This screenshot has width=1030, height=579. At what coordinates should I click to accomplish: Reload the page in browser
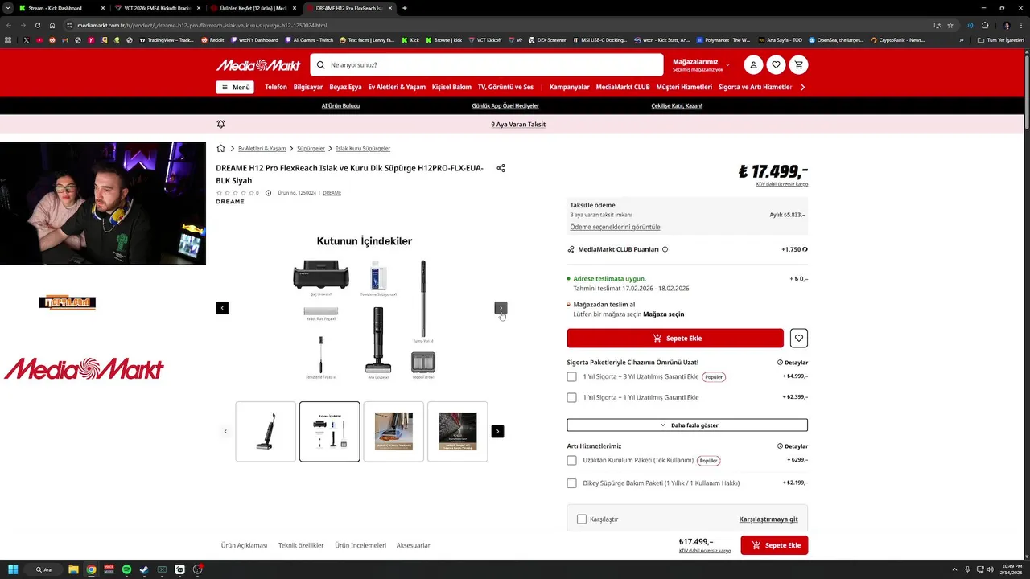pyautogui.click(x=37, y=25)
